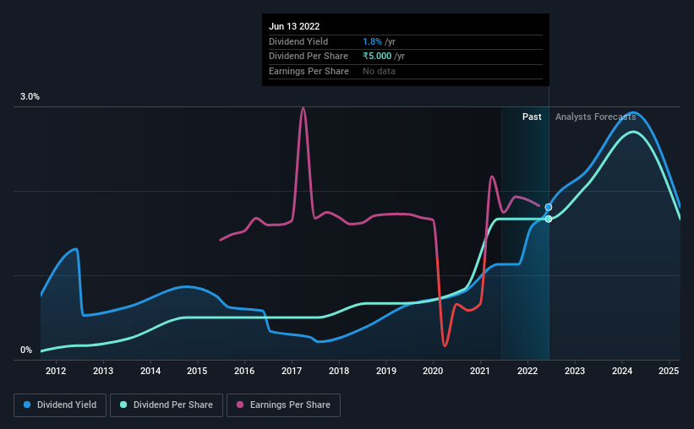This screenshot has height=429, width=694.
Task: Toggle the Earnings Per Share legend button
Action: click(283, 405)
